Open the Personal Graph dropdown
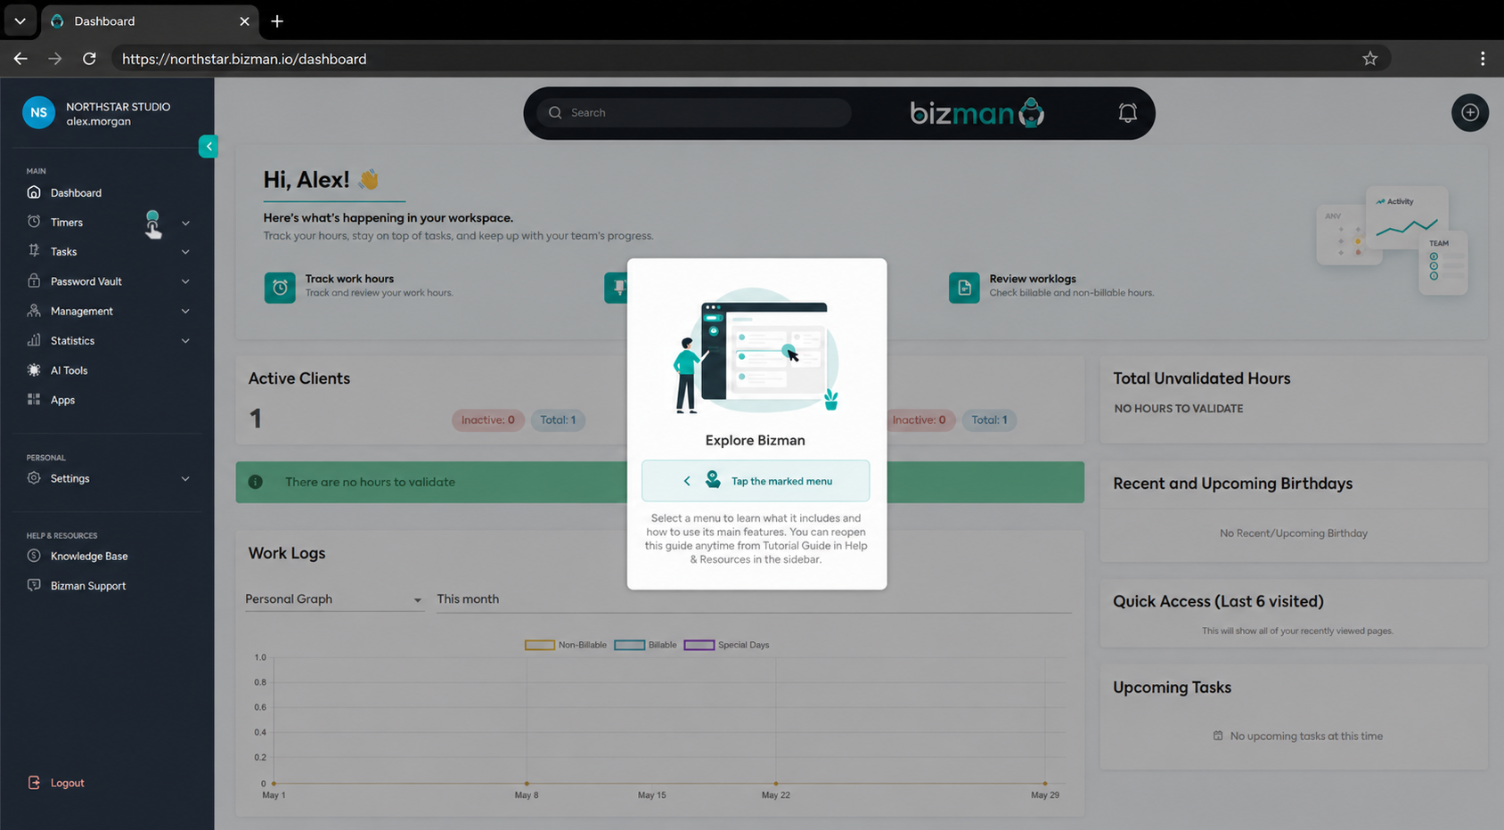Image resolution: width=1504 pixels, height=830 pixels. pyautogui.click(x=334, y=599)
